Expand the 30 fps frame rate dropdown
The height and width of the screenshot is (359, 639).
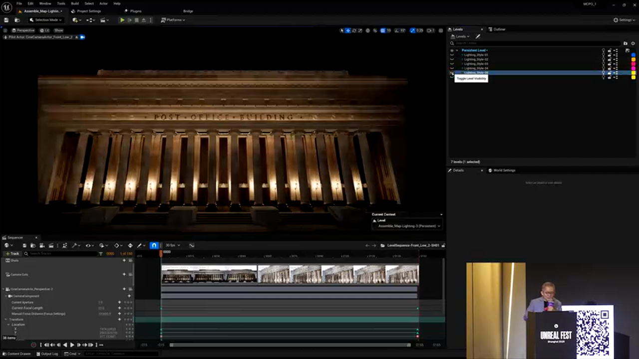pyautogui.click(x=172, y=245)
